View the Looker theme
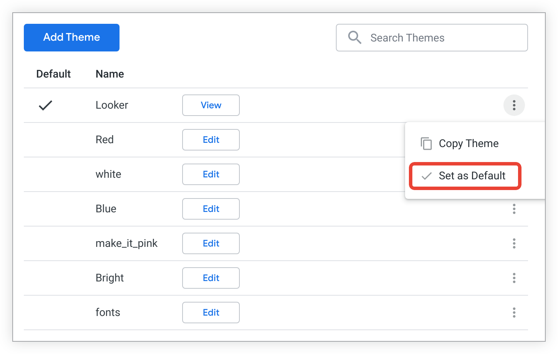The image size is (558, 354). (211, 105)
